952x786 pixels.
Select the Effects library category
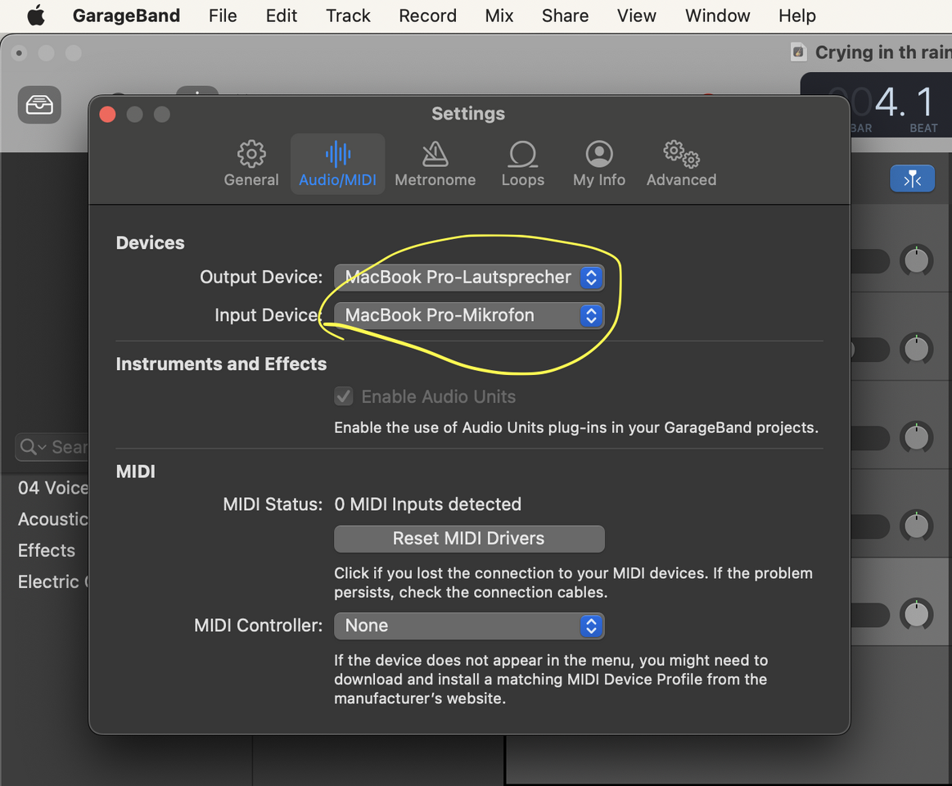47,550
